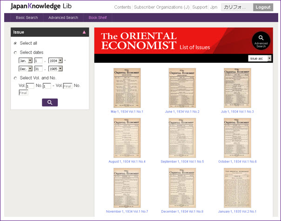Image resolution: width=281 pixels, height=221 pixels.
Task: Click the September 1, 1934 Vol.1 No.5 link
Action: (x=182, y=161)
